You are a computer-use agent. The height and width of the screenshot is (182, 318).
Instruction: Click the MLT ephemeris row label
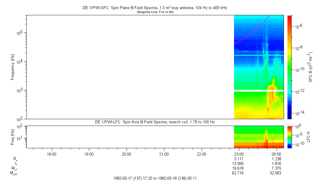click(14, 168)
